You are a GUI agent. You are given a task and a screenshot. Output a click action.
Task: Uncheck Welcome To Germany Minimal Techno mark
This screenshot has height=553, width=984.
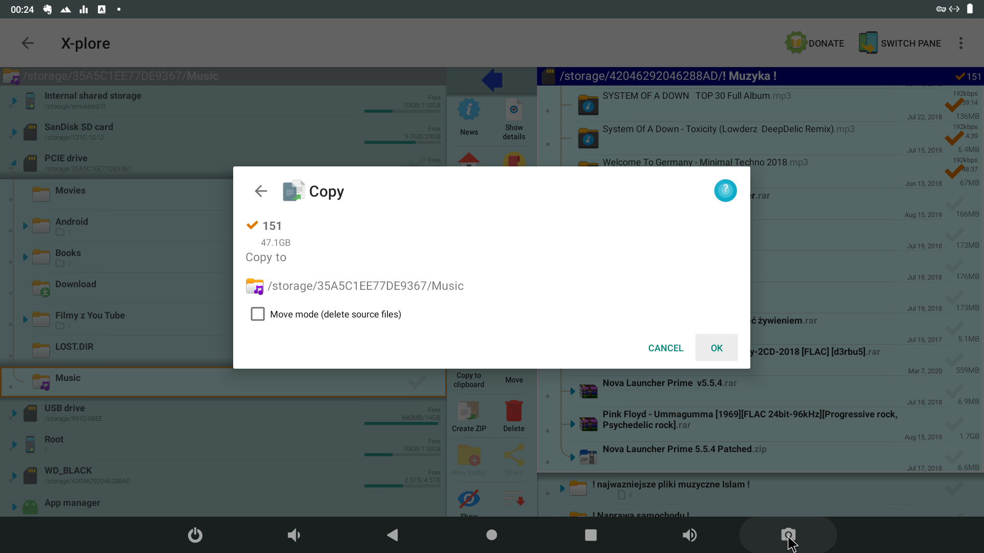tap(954, 172)
